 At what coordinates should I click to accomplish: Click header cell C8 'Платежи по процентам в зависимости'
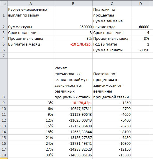[112, 79]
